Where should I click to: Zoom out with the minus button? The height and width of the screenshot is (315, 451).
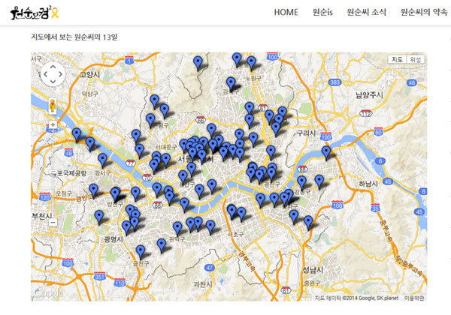pyautogui.click(x=53, y=222)
